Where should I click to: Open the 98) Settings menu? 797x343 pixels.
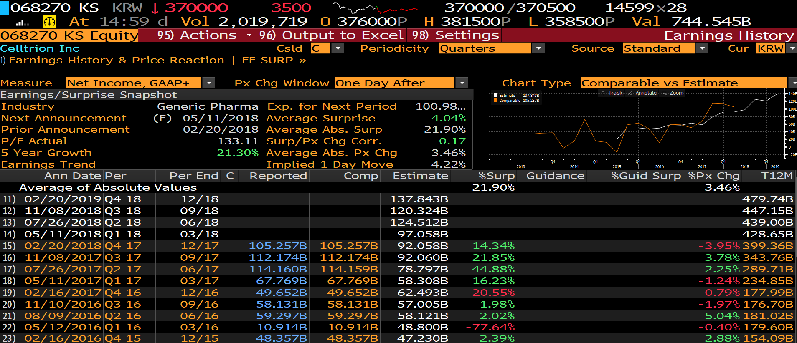[455, 35]
